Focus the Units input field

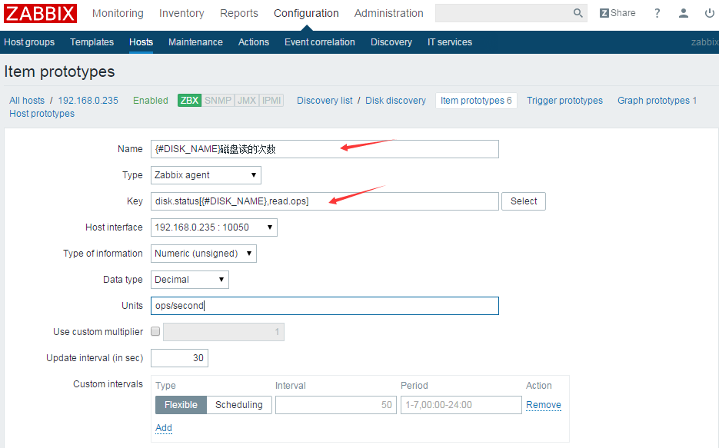tap(325, 306)
